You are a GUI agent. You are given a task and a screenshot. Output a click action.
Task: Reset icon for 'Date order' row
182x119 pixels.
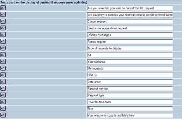[x=3, y=82]
